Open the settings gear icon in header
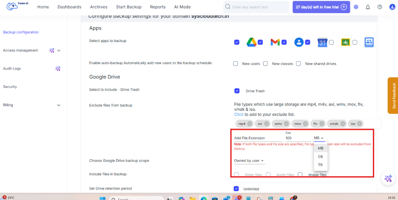The height and width of the screenshot is (200, 398). pyautogui.click(x=356, y=7)
